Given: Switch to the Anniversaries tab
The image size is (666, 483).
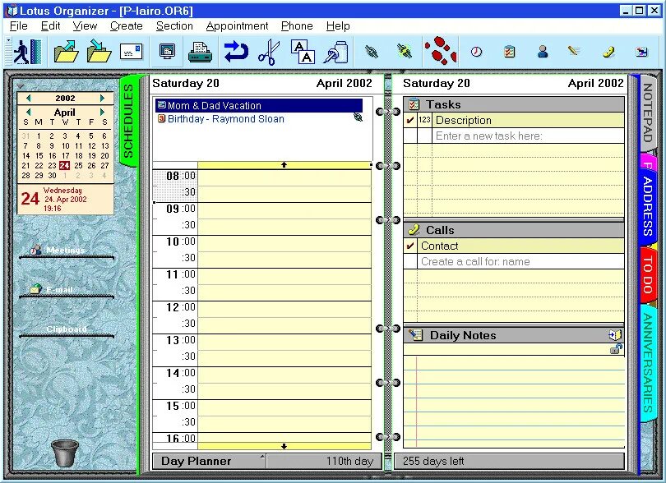Looking at the screenshot, I should [x=647, y=362].
